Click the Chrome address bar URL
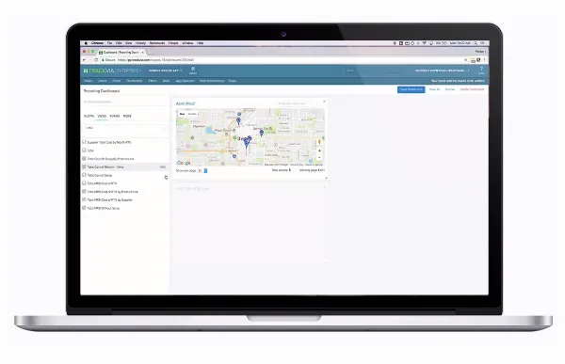The width and height of the screenshot is (565, 364). tap(155, 60)
